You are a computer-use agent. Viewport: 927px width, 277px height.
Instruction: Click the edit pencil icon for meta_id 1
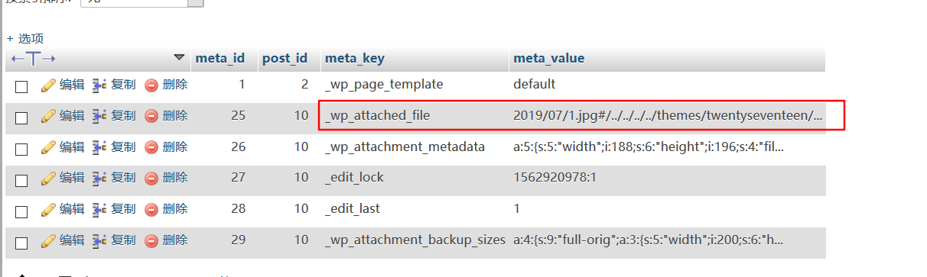[48, 85]
